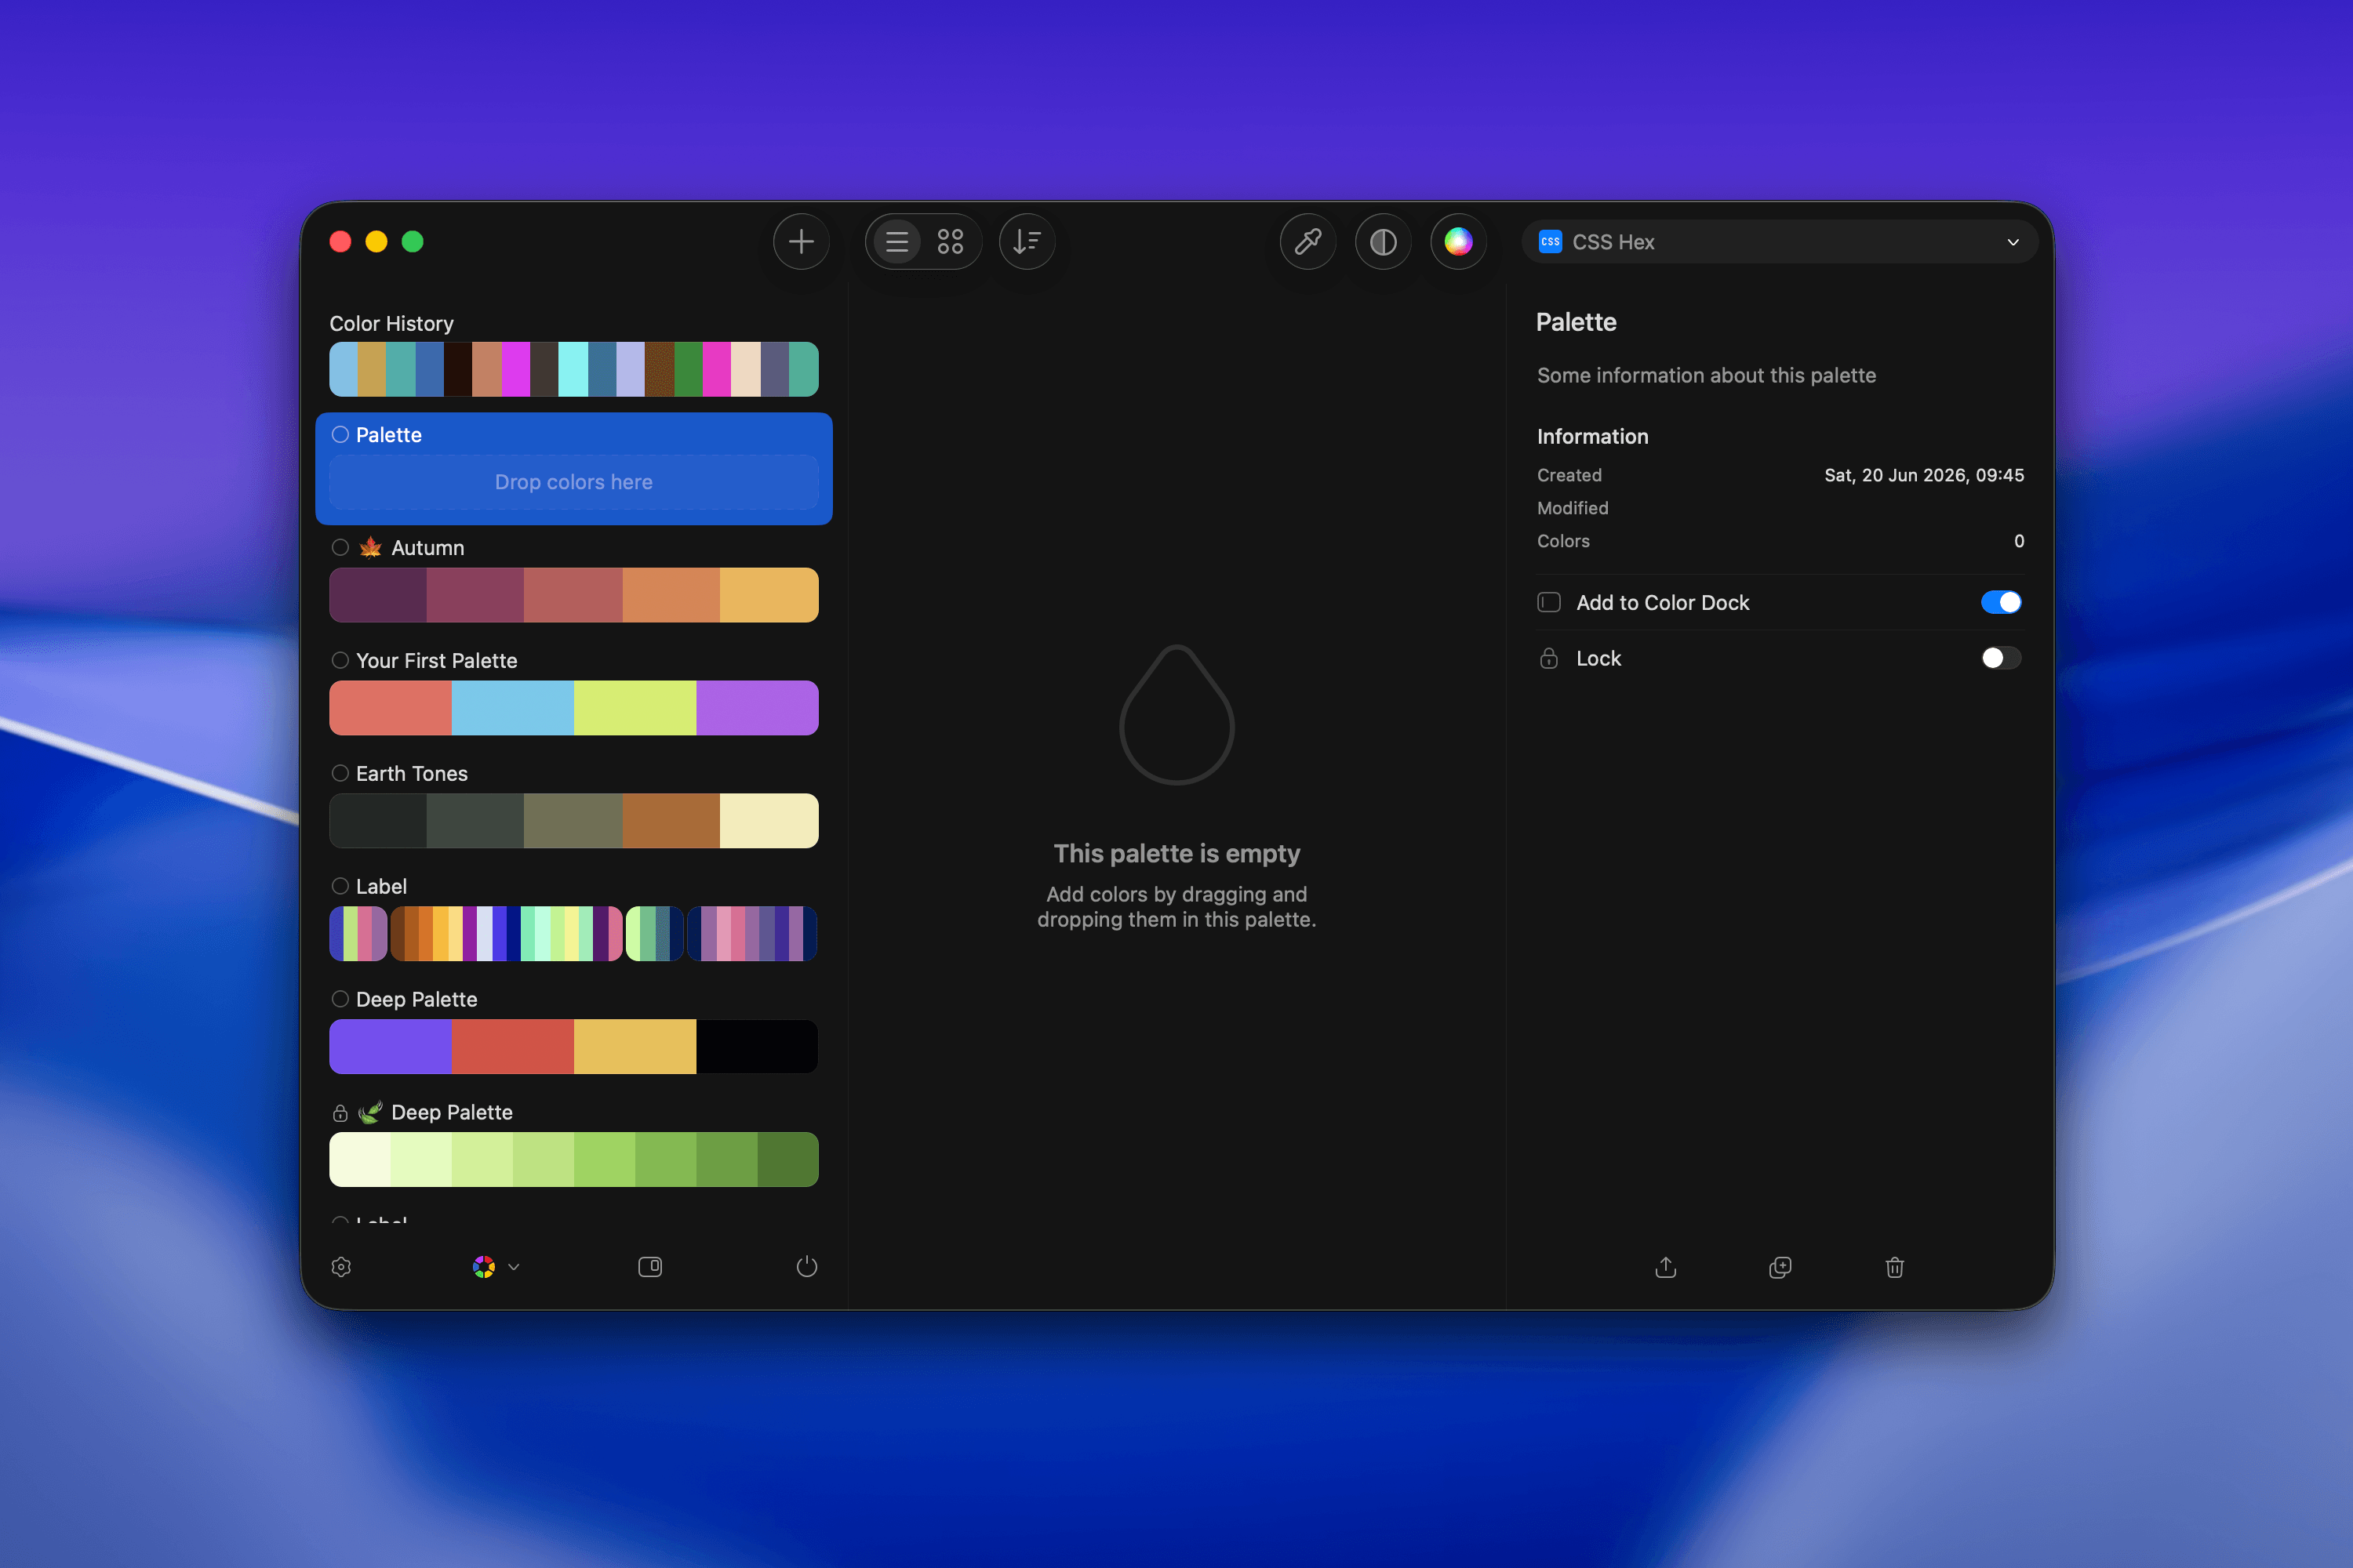Image resolution: width=2353 pixels, height=1568 pixels.
Task: Open the CSS Hex format dropdown
Action: coord(1779,241)
